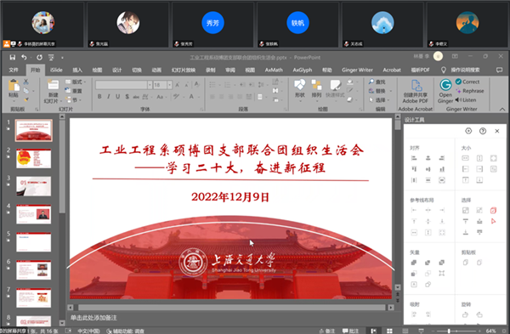Open the Ginger Writer tab
The width and height of the screenshot is (510, 334).
tap(357, 70)
